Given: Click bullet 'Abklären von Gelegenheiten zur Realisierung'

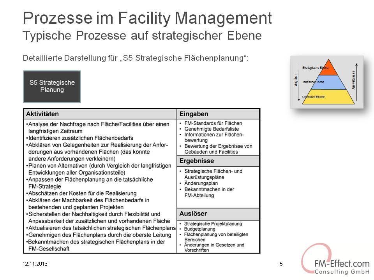Looking at the screenshot, I should pyautogui.click(x=97, y=152).
